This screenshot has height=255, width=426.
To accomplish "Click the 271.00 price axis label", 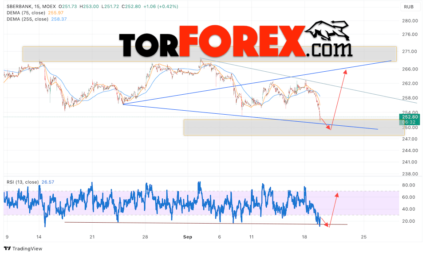I will pos(410,51).
